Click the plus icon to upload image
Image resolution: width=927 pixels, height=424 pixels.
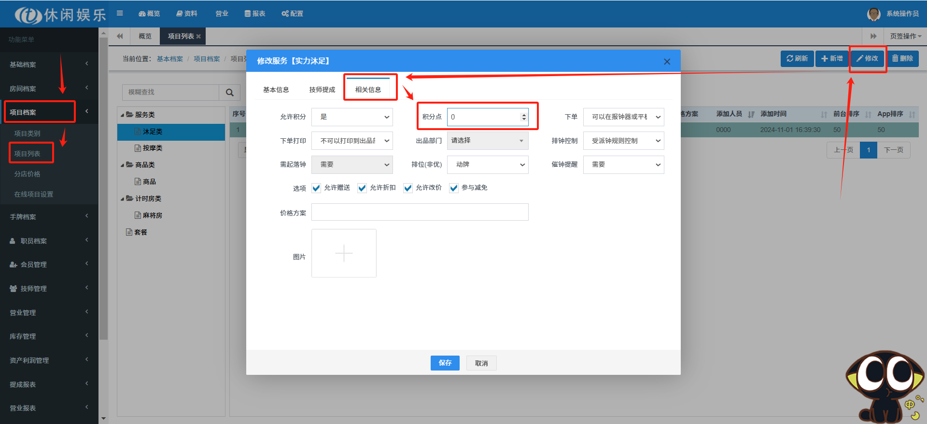tap(344, 253)
